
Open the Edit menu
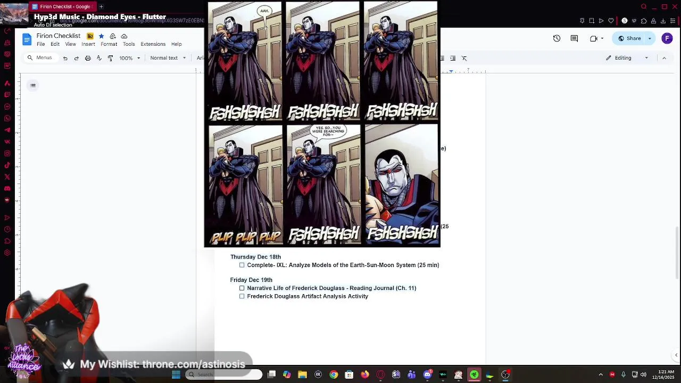pos(55,44)
